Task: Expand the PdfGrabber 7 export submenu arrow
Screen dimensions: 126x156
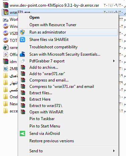Action: point(114,61)
